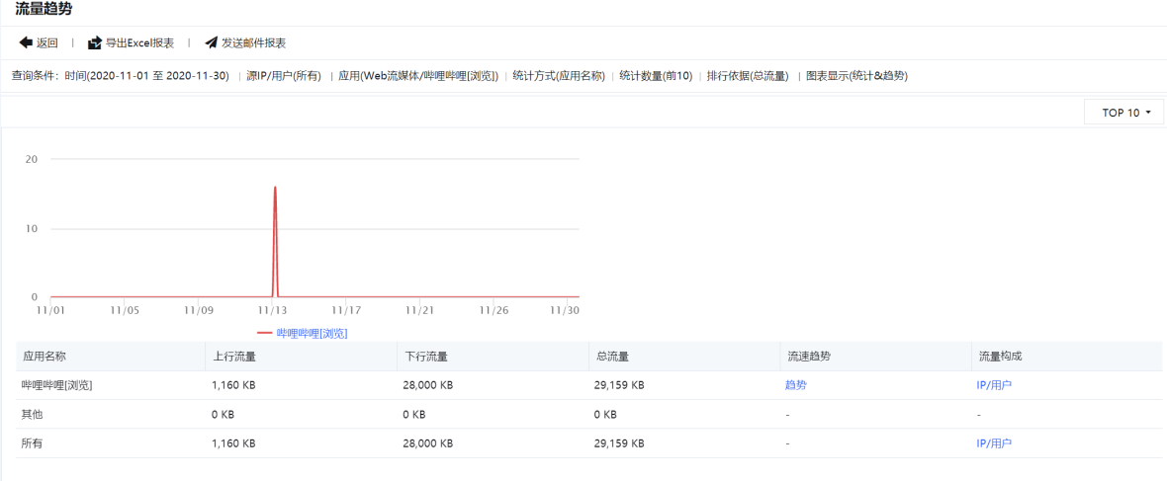Click the 应用名称 column header
This screenshot has height=481, width=1167.
tap(44, 356)
